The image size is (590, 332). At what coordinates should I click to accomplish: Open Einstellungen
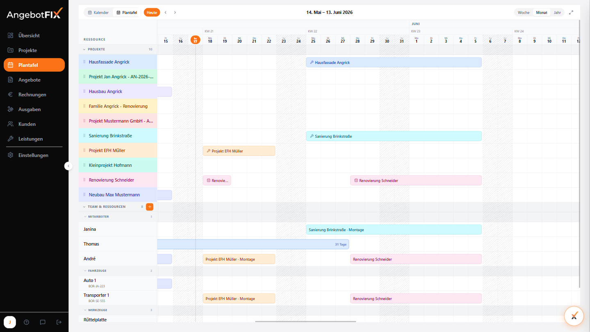click(34, 155)
